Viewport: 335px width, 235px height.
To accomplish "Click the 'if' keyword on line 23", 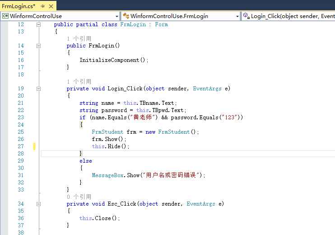I will click(x=82, y=117).
